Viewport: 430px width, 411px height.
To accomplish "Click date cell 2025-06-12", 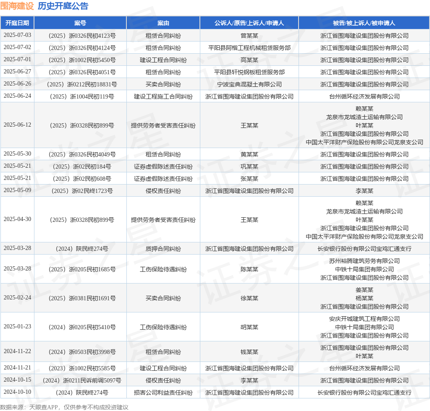I will click(x=17, y=125).
